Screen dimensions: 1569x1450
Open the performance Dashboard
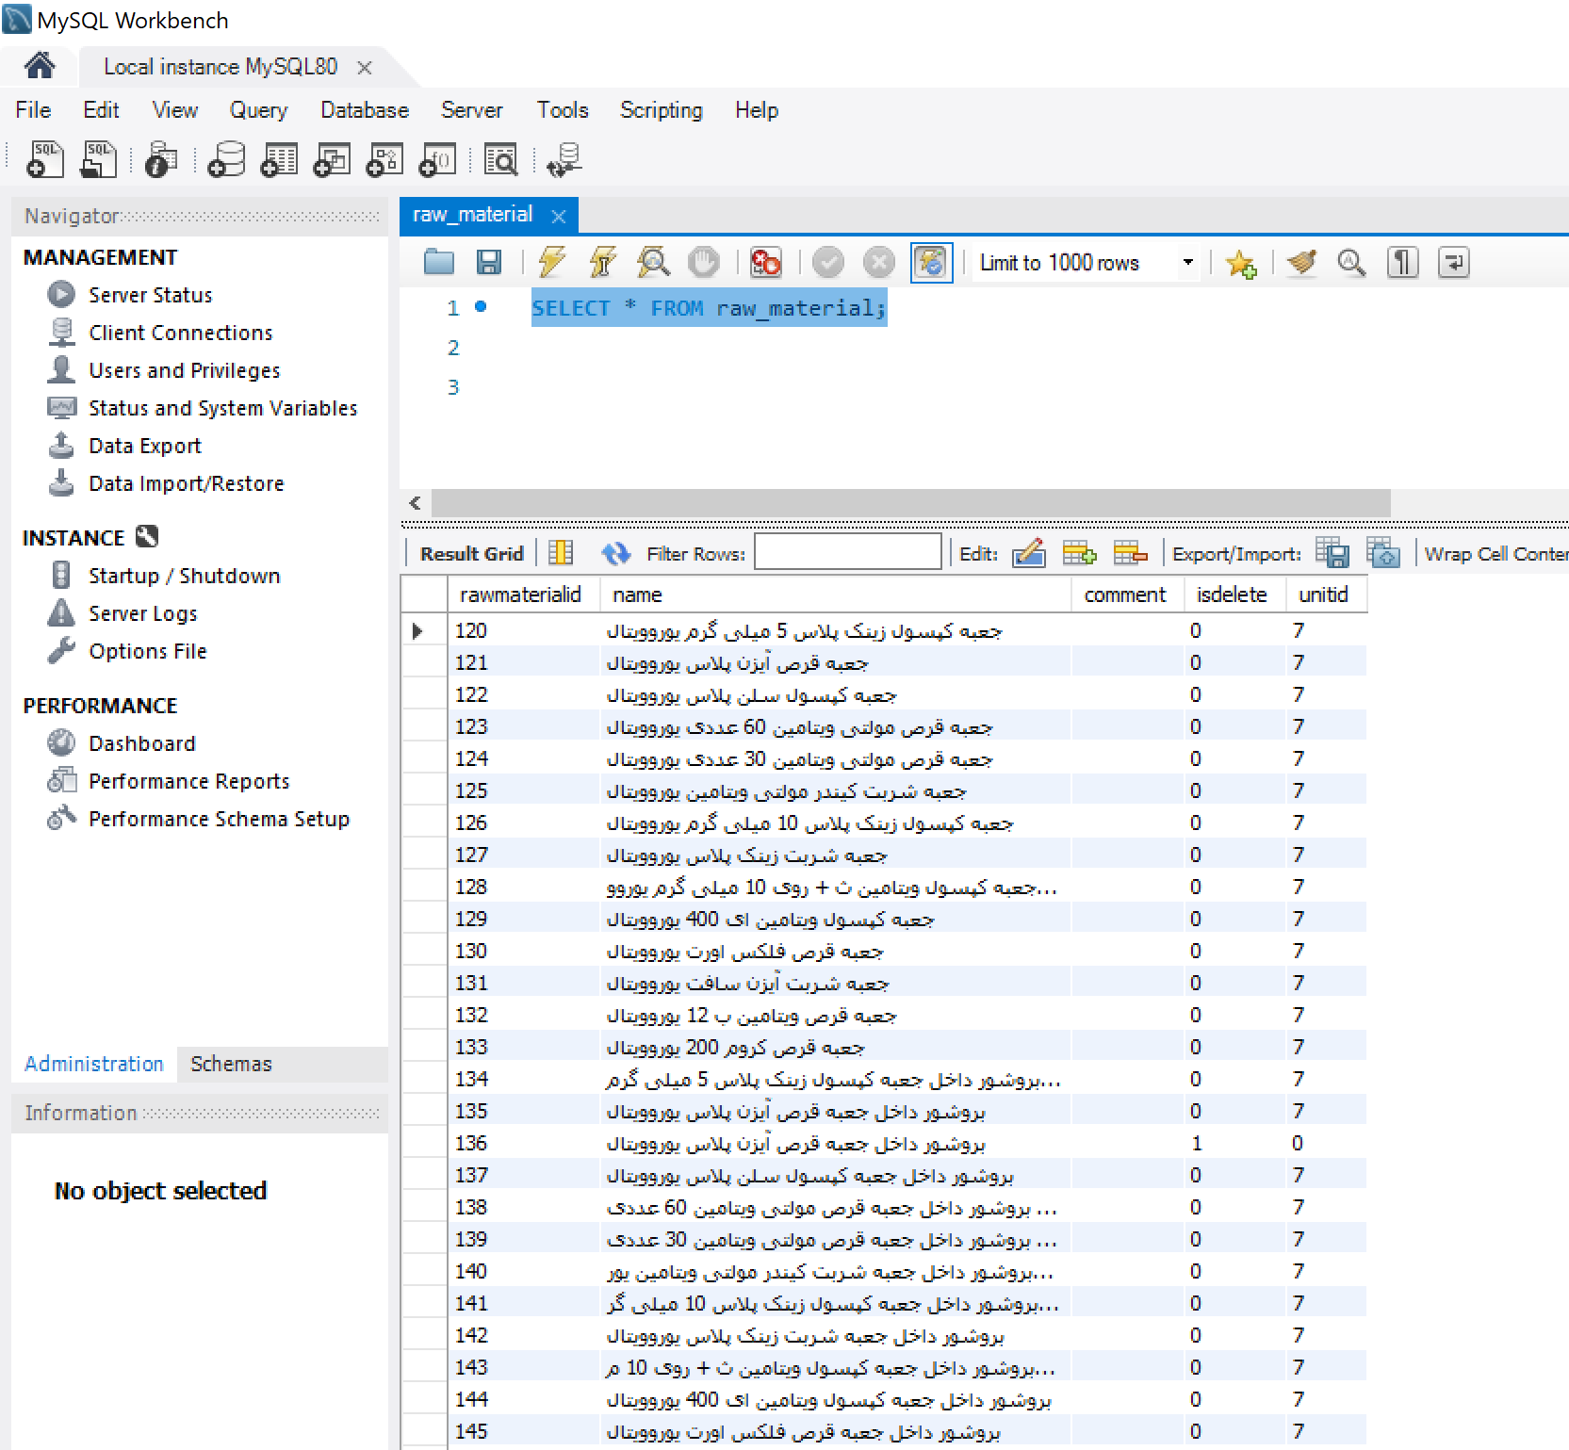142,743
